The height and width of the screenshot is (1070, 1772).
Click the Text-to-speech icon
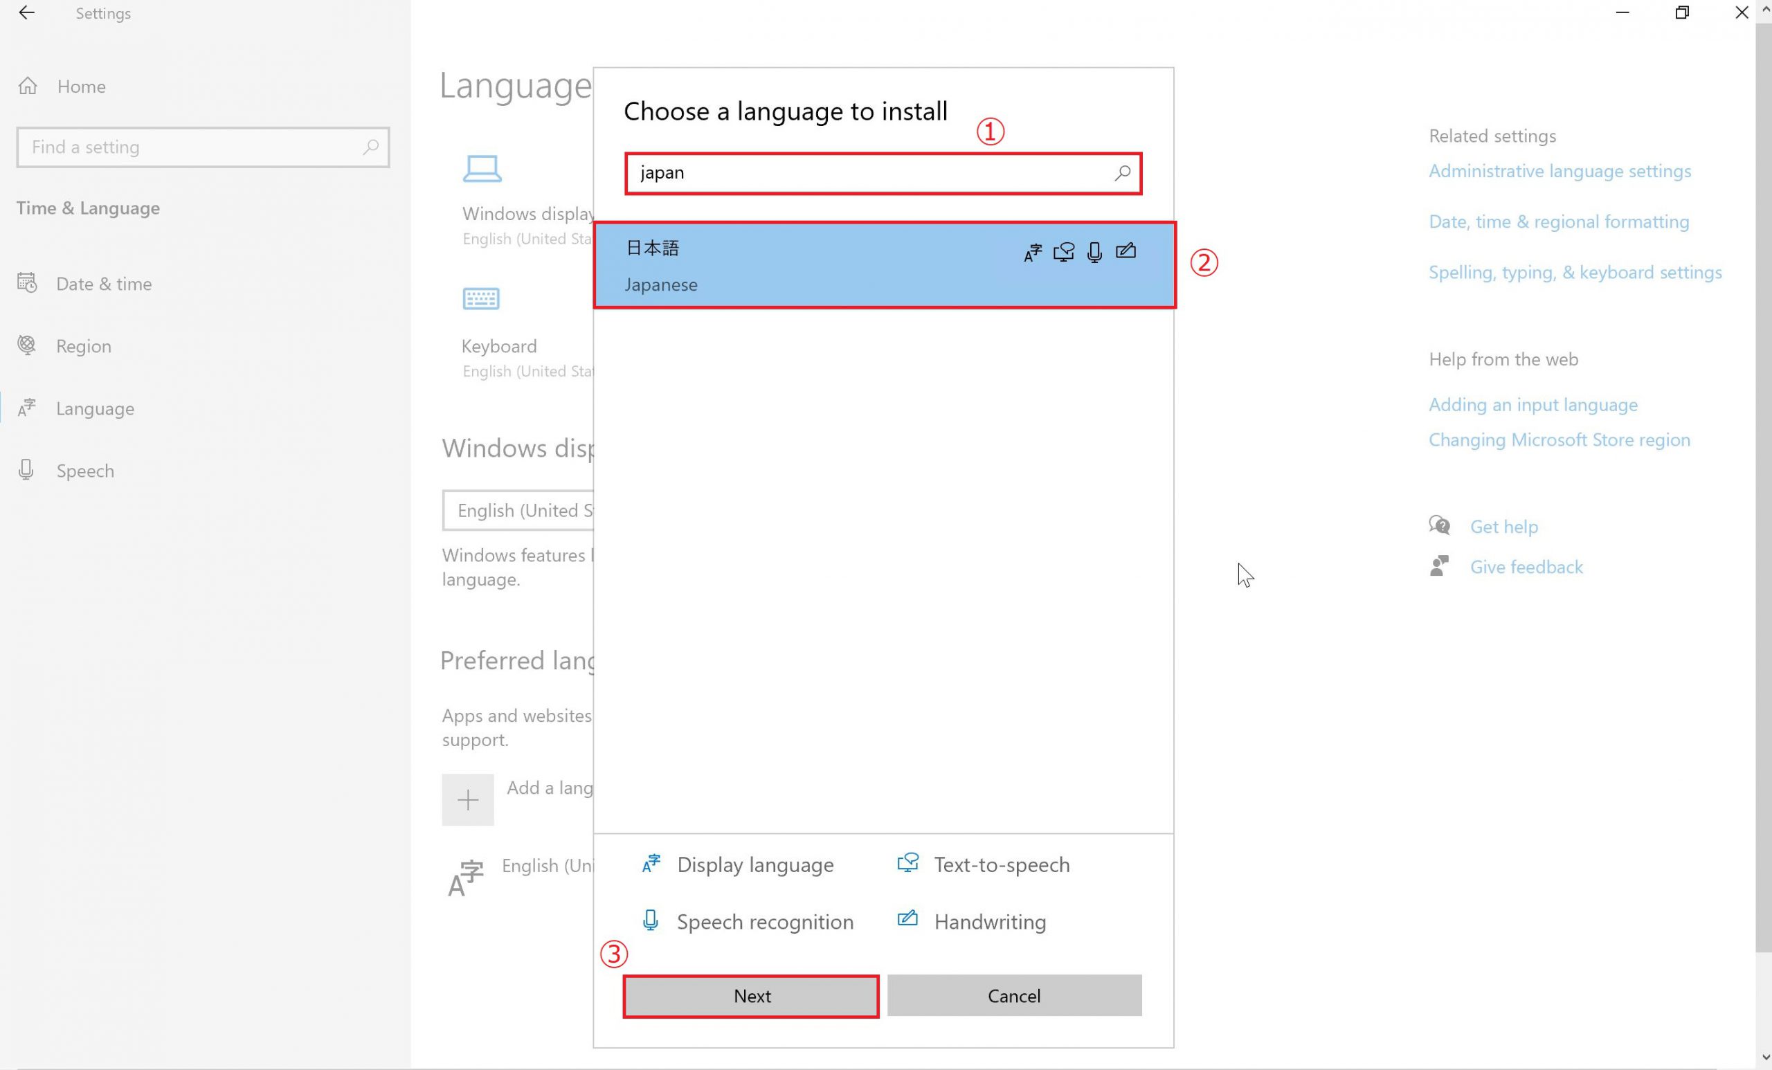coord(907,864)
